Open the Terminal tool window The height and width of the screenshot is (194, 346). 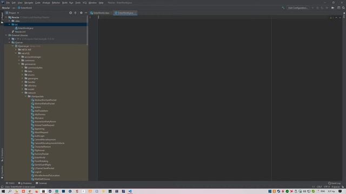click(41, 183)
